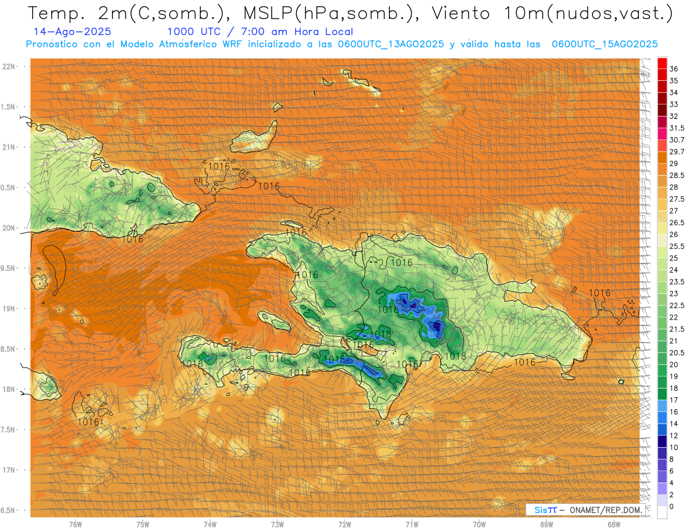Click the '69W' longitude axis label
Image resolution: width=689 pixels, height=532 pixels.
coord(546,525)
